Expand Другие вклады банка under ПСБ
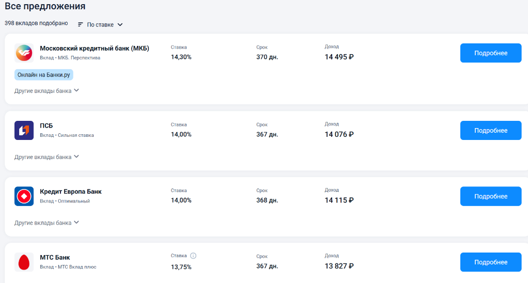This screenshot has width=528, height=283. pos(46,156)
